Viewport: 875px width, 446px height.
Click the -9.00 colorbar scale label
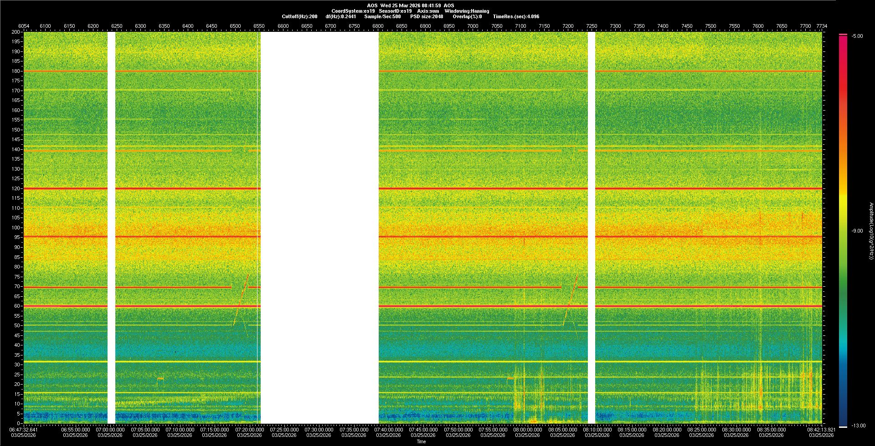tap(857, 231)
